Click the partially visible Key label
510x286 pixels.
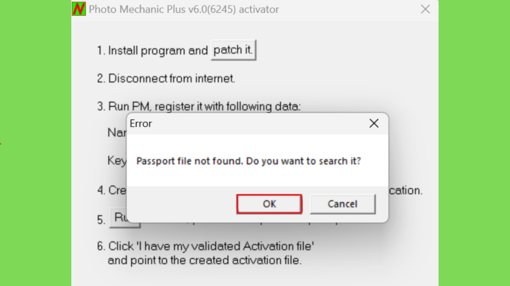117,160
